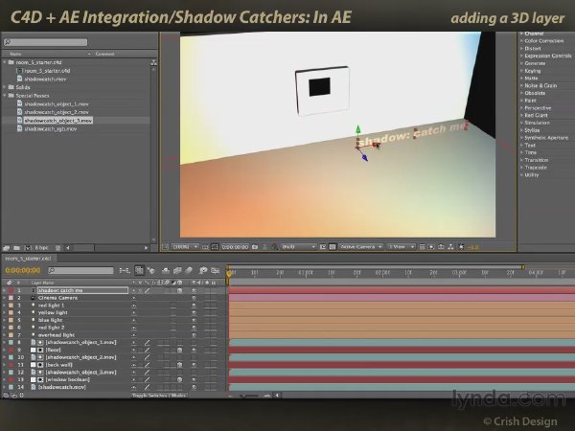Toggle the Transparency Grid in the viewer
This screenshot has width=575, height=431.
coord(333,247)
